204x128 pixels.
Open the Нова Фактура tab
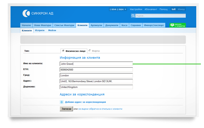tap(43, 25)
